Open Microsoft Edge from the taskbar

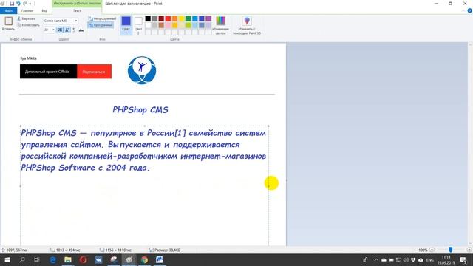tap(52, 259)
